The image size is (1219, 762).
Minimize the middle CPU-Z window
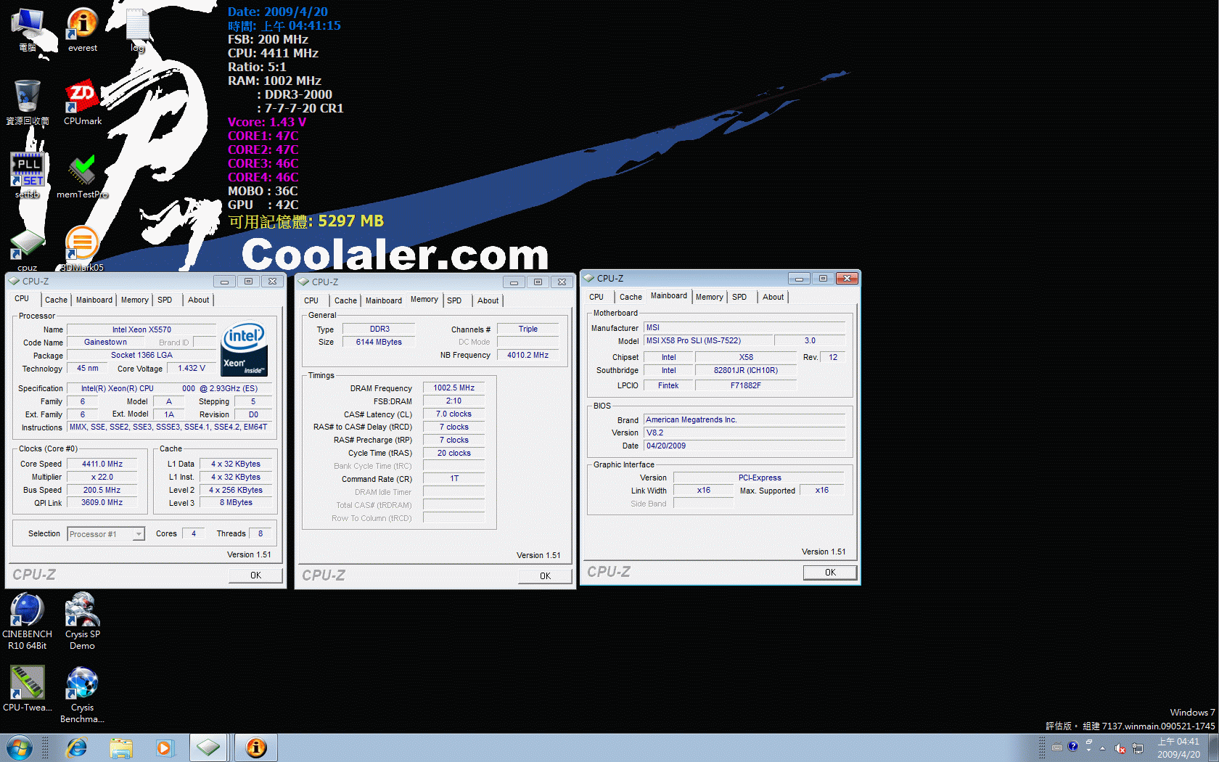point(514,282)
